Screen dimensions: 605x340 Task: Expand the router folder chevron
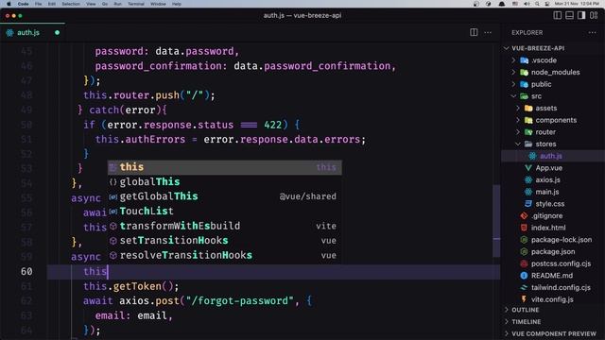(x=518, y=132)
